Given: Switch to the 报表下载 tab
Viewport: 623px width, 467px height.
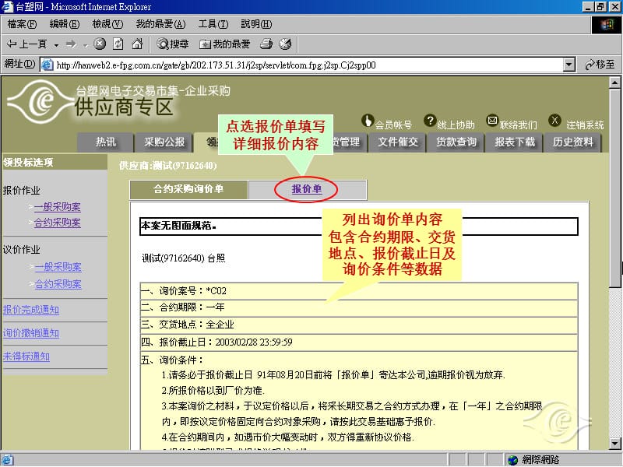Looking at the screenshot, I should 515,142.
